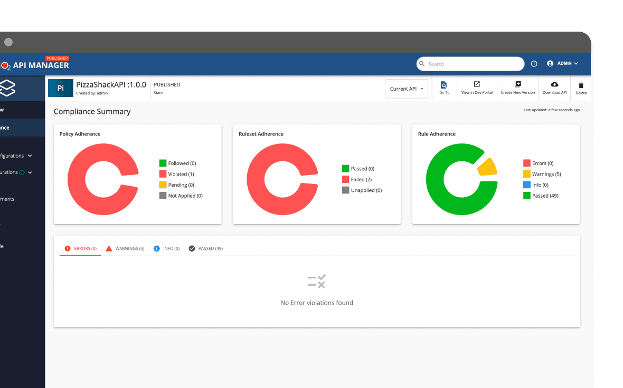Open the Current API dropdown
This screenshot has height=388, width=623.
click(x=406, y=89)
